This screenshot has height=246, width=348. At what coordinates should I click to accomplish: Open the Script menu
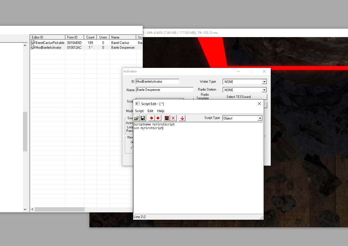(x=139, y=111)
